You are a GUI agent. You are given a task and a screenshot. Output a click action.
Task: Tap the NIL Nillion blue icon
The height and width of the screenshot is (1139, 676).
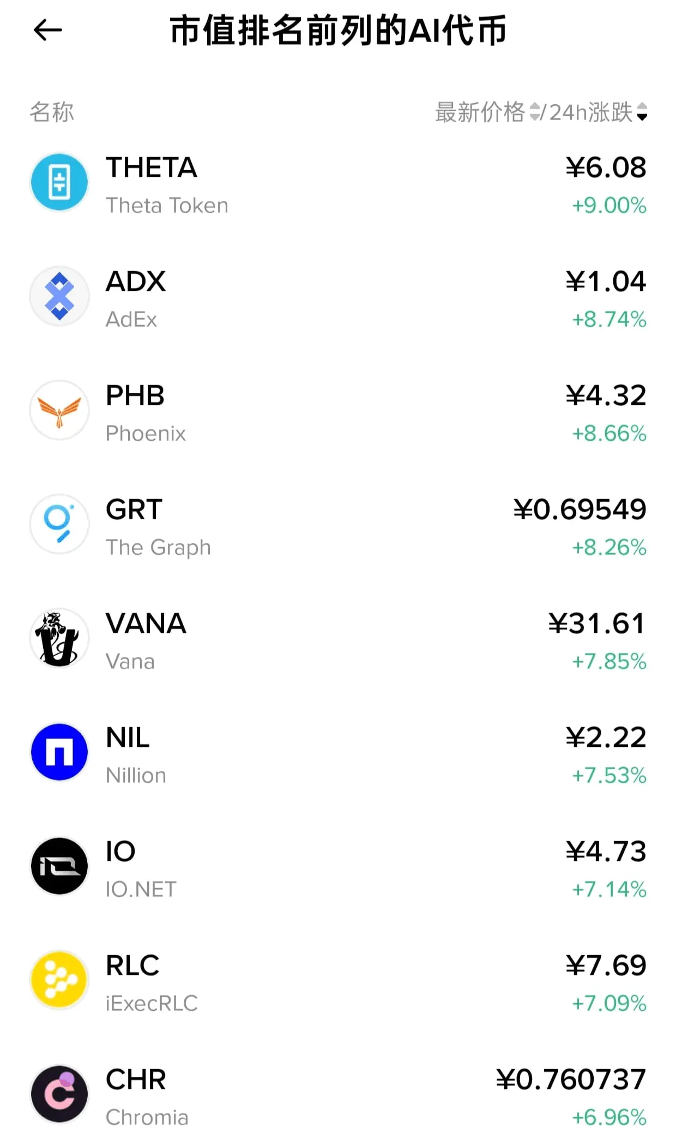59,752
